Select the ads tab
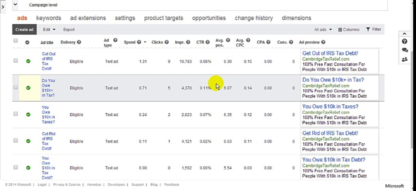 (x=22, y=18)
